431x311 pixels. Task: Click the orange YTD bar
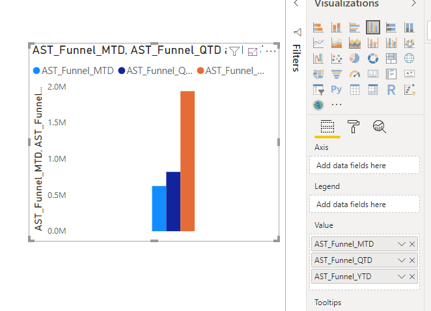[188, 161]
